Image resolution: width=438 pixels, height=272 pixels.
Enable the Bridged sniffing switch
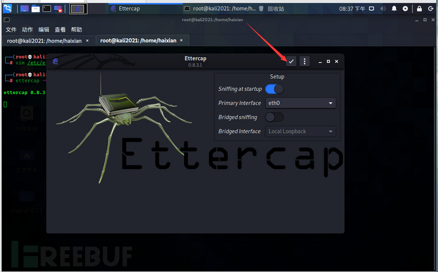(274, 117)
